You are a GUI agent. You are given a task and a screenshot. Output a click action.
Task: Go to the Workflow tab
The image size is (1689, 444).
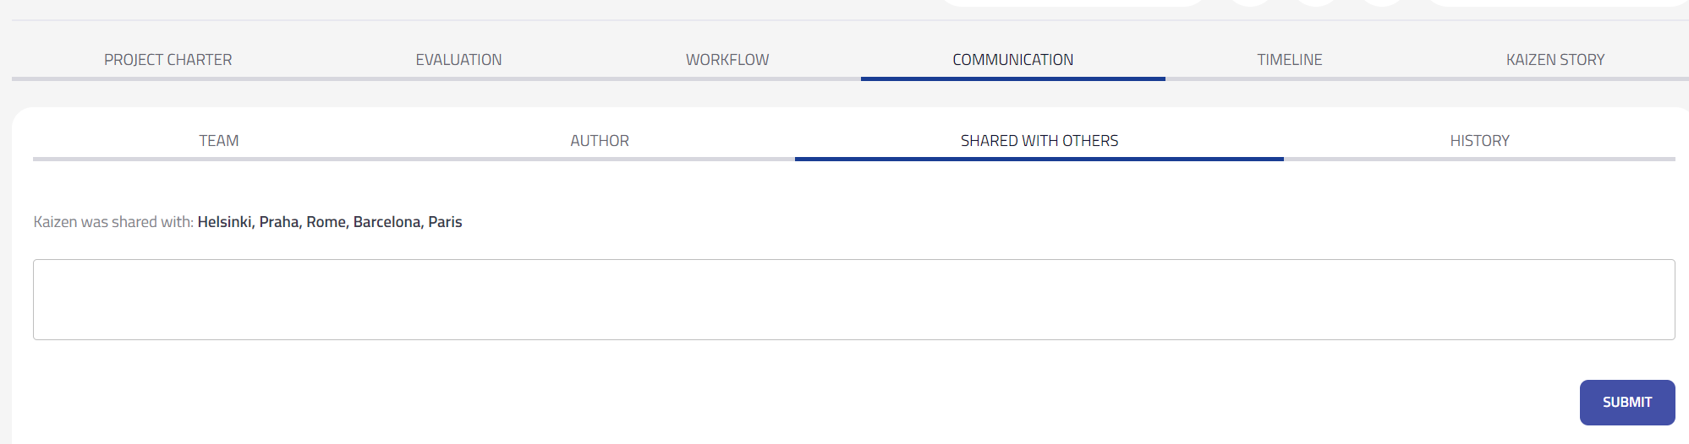727,60
